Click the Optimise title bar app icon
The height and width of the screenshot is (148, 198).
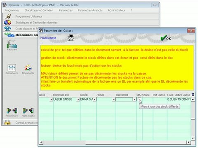click(x=5, y=5)
